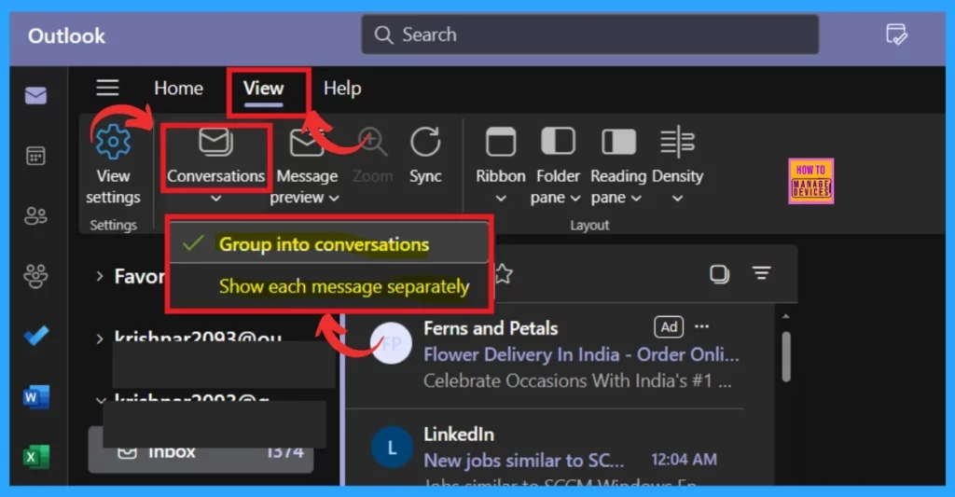Open the Calendar icon in left rail
This screenshot has height=497, width=955.
click(36, 156)
